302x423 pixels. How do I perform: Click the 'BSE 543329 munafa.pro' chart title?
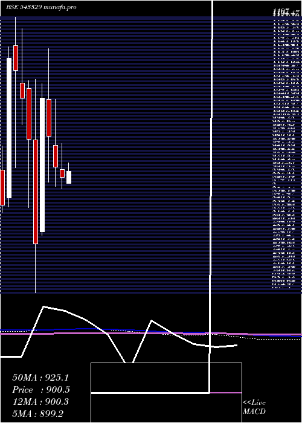tap(41, 7)
